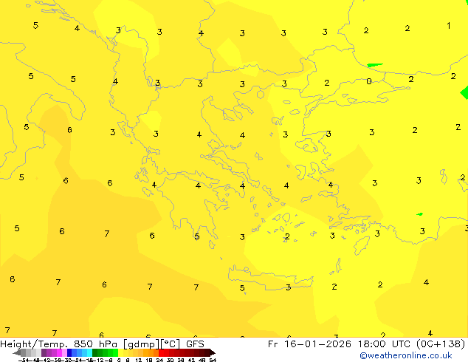Click the 'Height/Temp.' title text
The height and width of the screenshot is (362, 468).
tap(34, 344)
